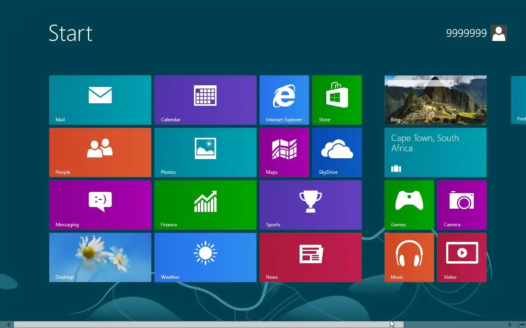The width and height of the screenshot is (526, 328).
Task: Open the Games tile
Action: [x=409, y=205]
